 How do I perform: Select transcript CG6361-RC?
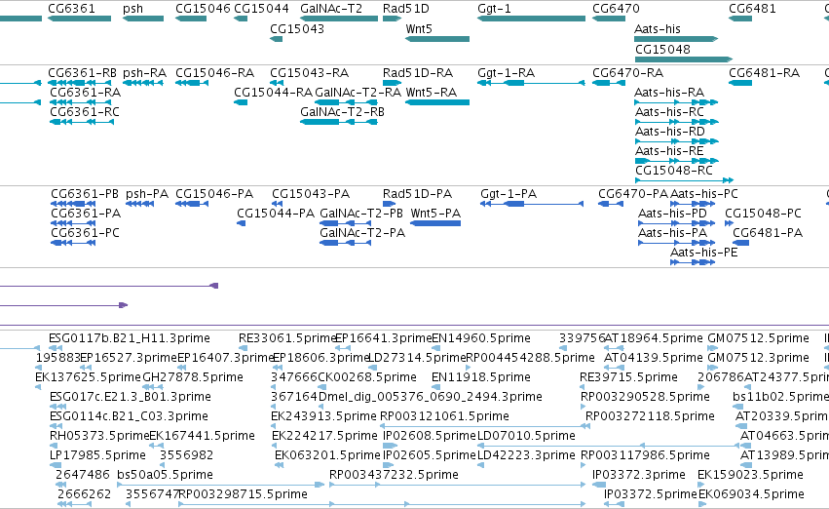click(x=85, y=111)
